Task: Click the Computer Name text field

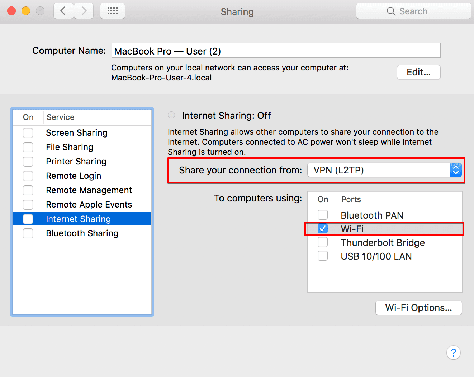Action: [275, 51]
